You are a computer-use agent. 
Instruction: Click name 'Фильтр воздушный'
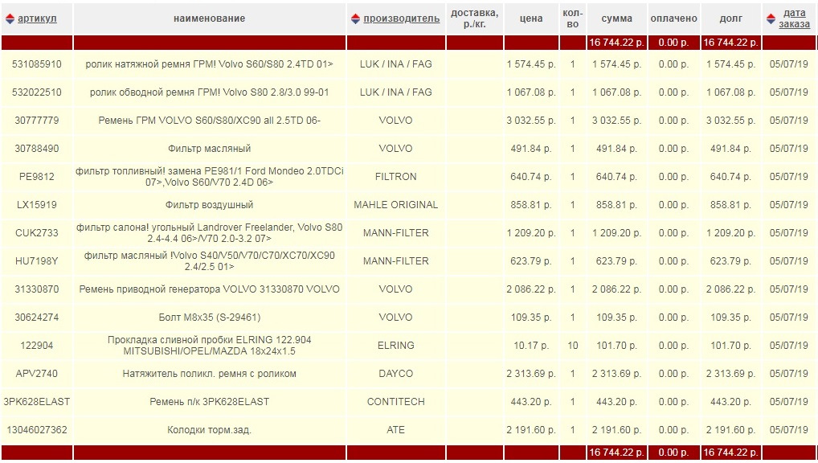coord(209,205)
